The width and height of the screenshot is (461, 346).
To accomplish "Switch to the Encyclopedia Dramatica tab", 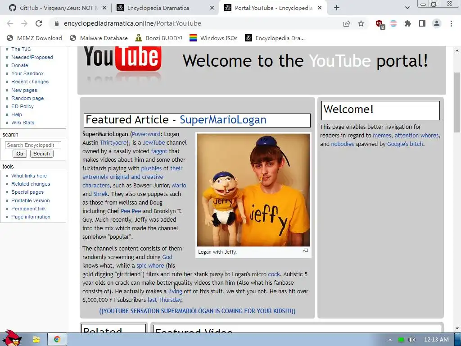I will pos(165,8).
